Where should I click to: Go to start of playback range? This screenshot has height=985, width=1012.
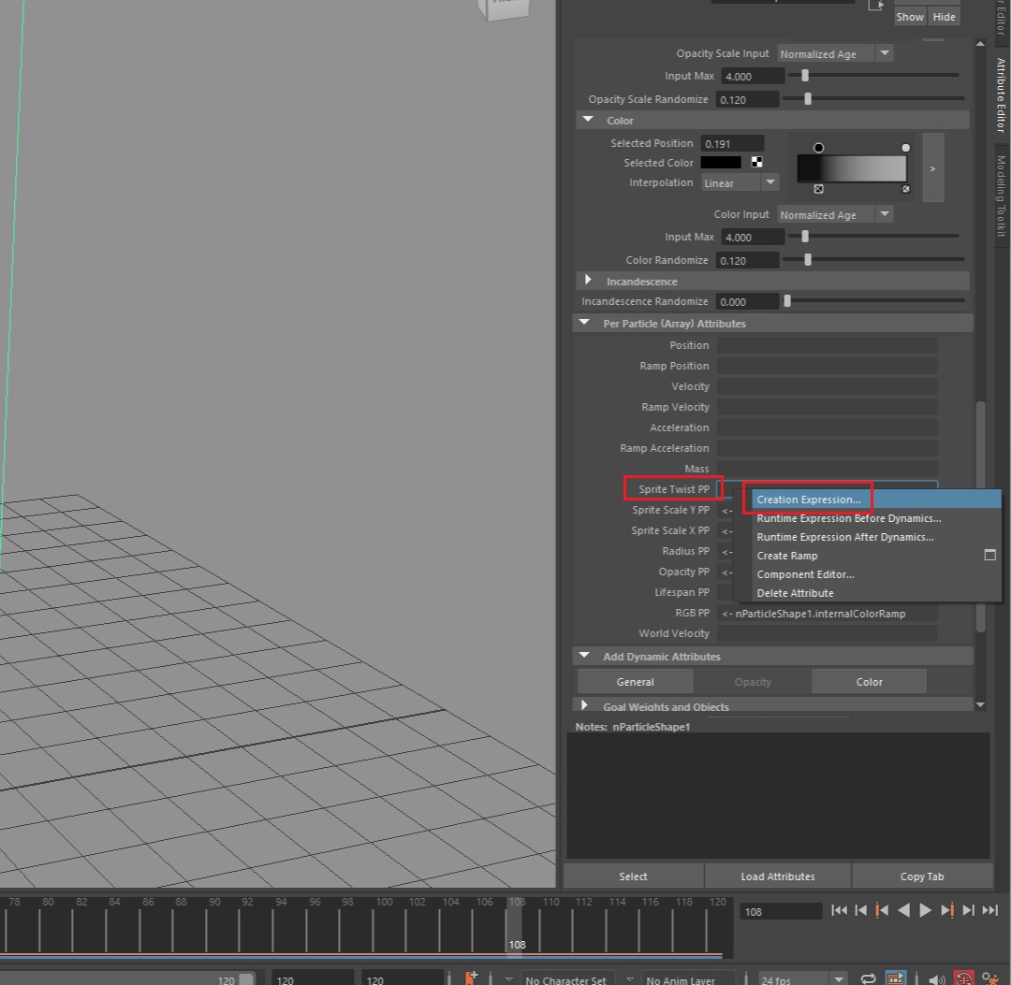pos(839,910)
